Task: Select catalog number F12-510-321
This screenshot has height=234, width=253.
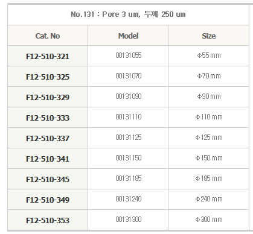Action: click(48, 56)
